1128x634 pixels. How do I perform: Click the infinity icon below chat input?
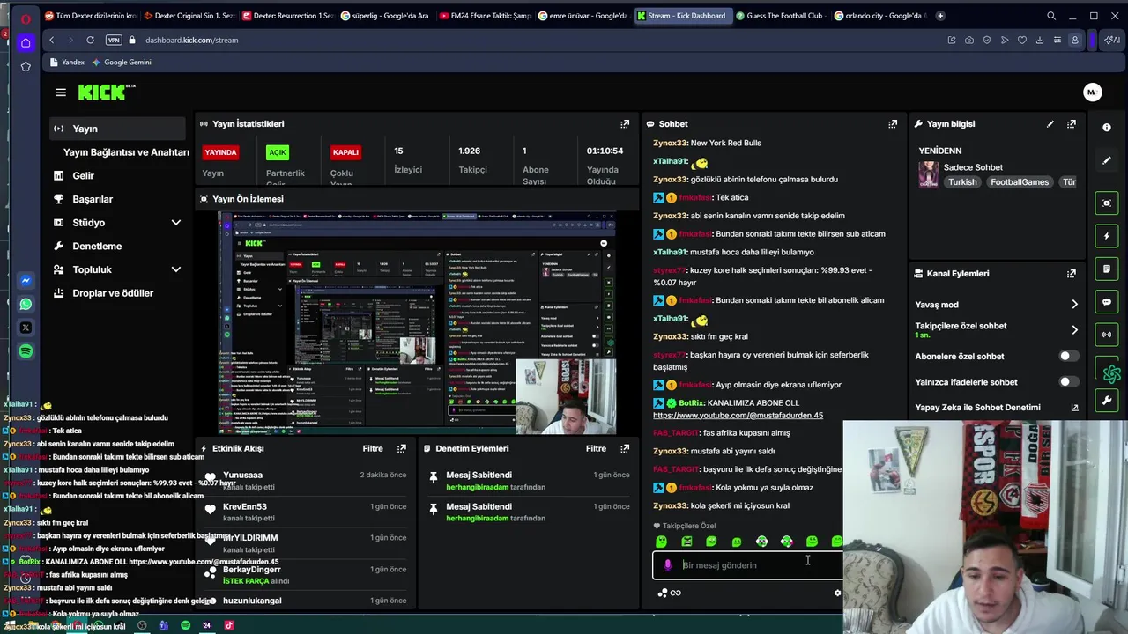676,593
